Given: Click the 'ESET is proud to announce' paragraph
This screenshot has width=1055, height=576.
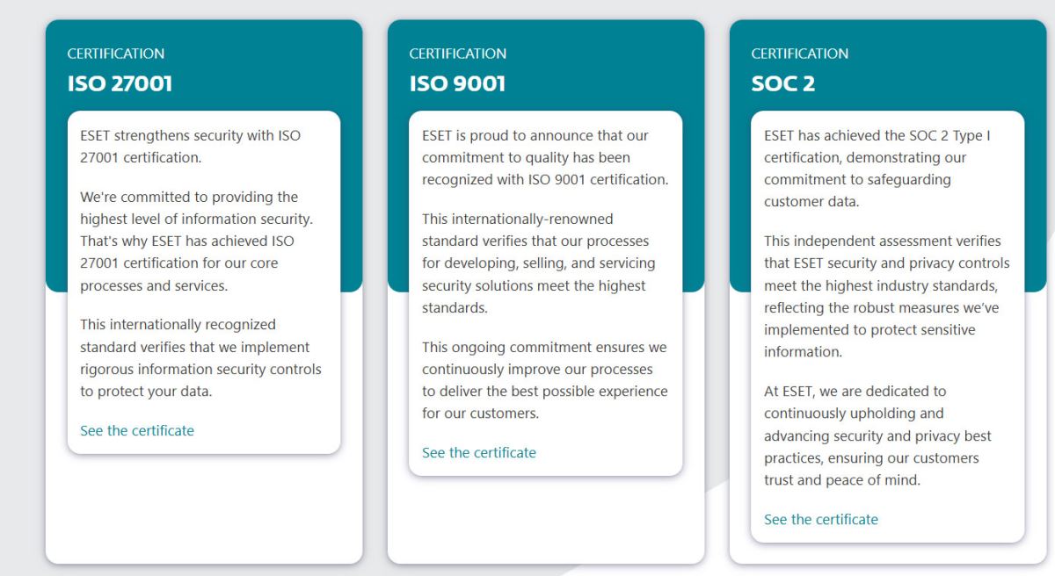Looking at the screenshot, I should [545, 158].
